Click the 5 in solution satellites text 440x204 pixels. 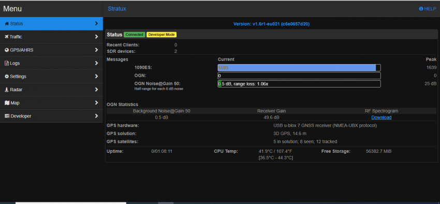click(x=305, y=142)
